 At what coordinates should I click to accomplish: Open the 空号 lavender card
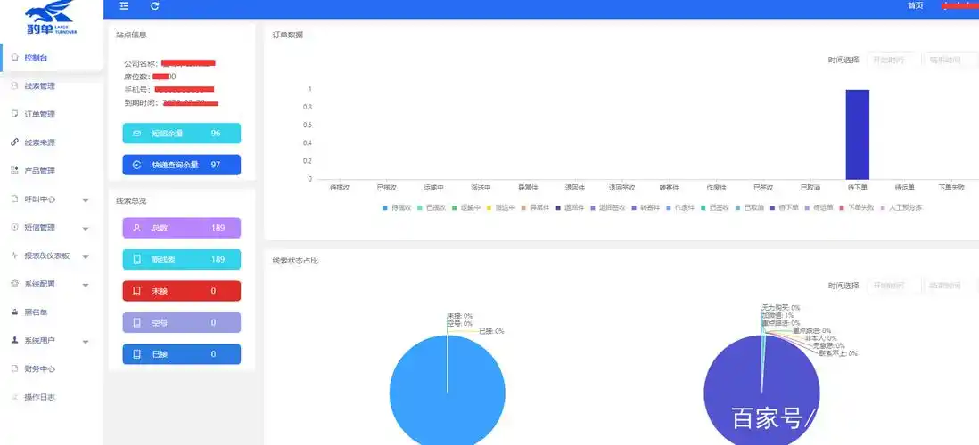182,323
